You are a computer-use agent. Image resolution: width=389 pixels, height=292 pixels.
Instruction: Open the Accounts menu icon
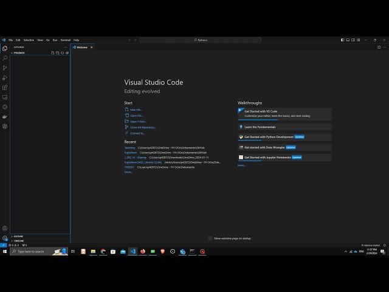pos(5,228)
